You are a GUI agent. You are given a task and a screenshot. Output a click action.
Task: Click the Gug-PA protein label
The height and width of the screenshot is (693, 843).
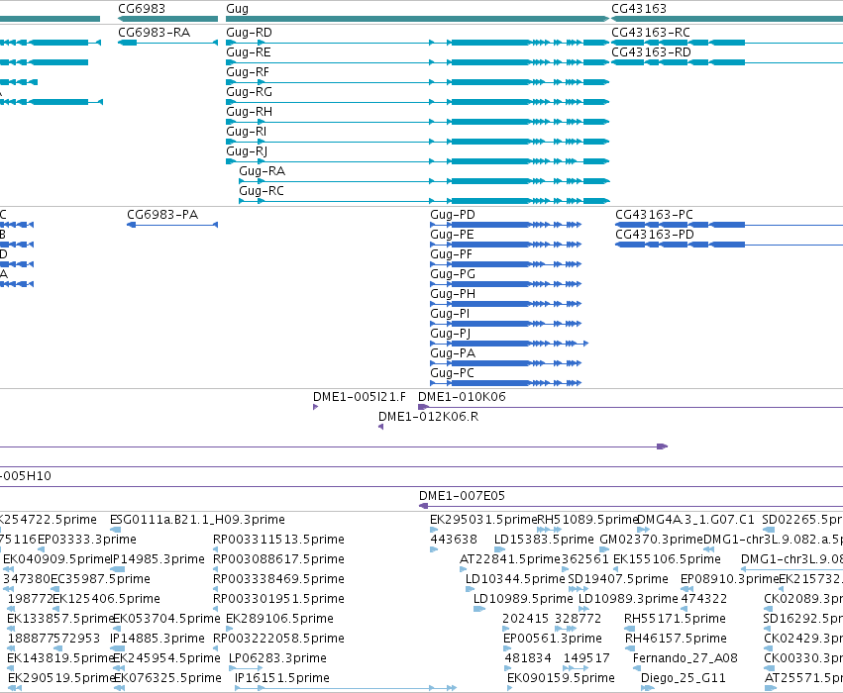coord(453,353)
